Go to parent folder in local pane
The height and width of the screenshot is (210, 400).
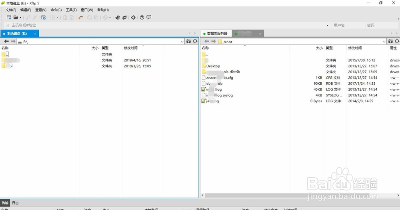[x=188, y=41]
